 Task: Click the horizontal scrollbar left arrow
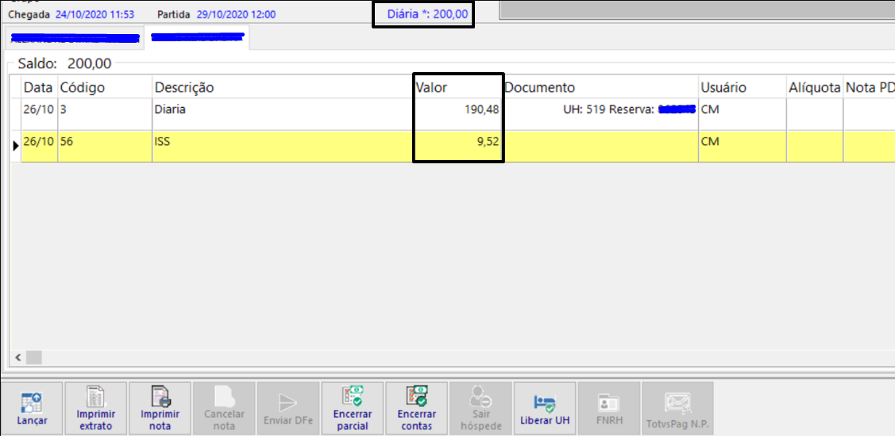(17, 358)
